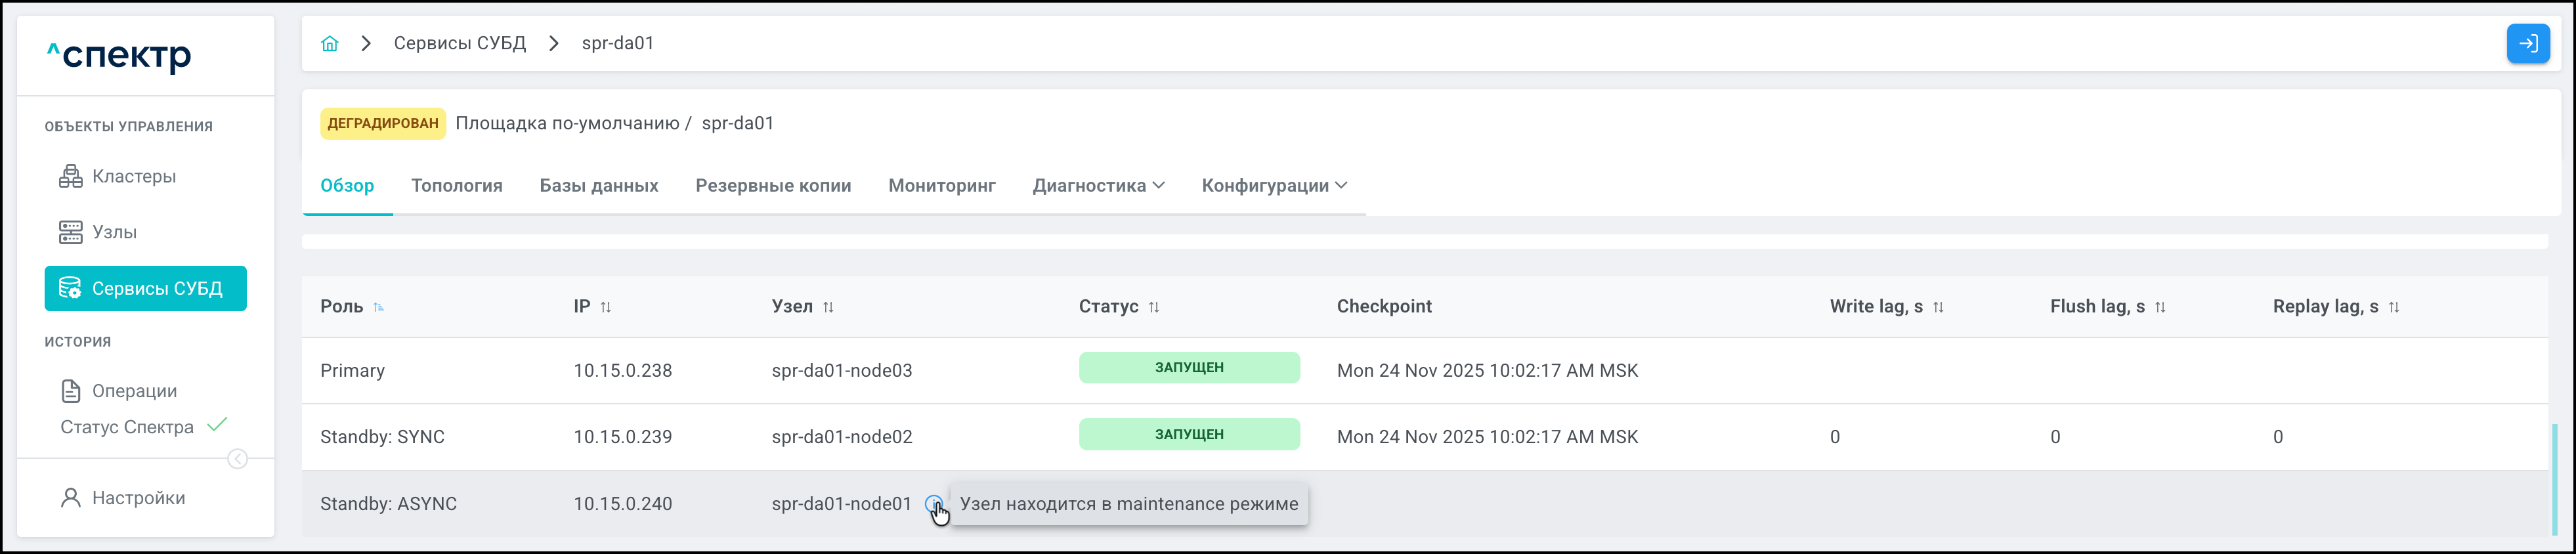Viewport: 2576px width, 554px height.
Task: Expand the Диагностика dropdown
Action: pyautogui.click(x=1098, y=186)
